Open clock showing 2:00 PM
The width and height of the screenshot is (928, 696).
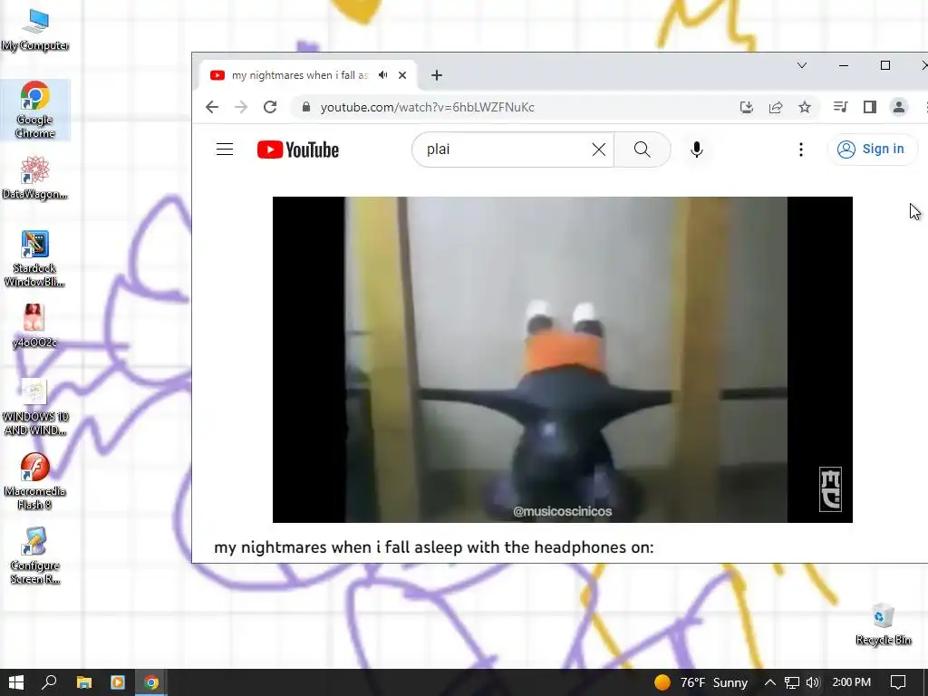[x=851, y=682]
